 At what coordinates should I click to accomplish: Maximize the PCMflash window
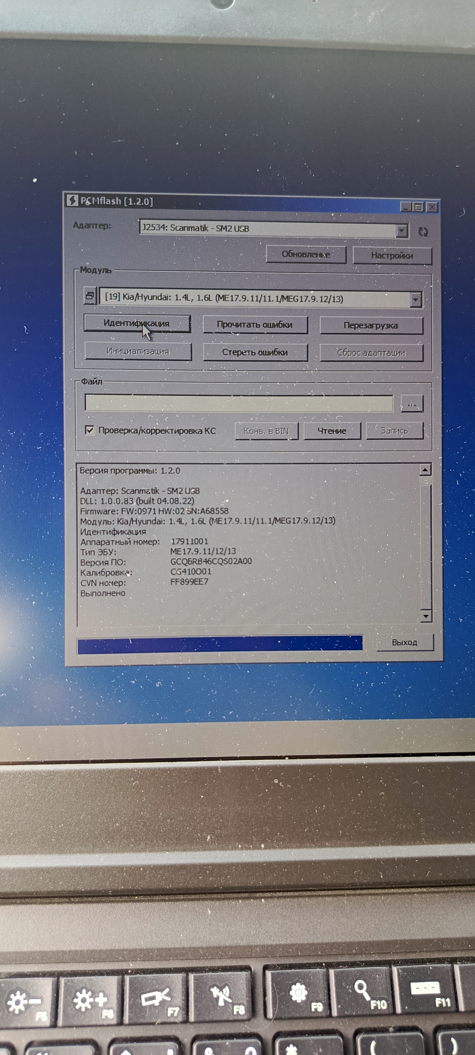418,207
